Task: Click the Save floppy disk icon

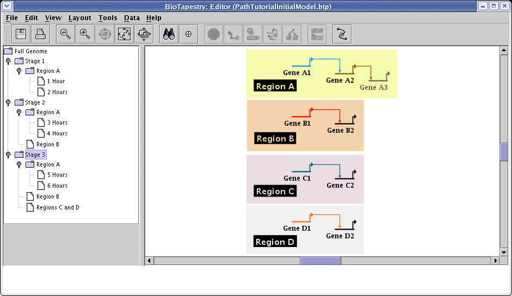Action: pos(21,34)
